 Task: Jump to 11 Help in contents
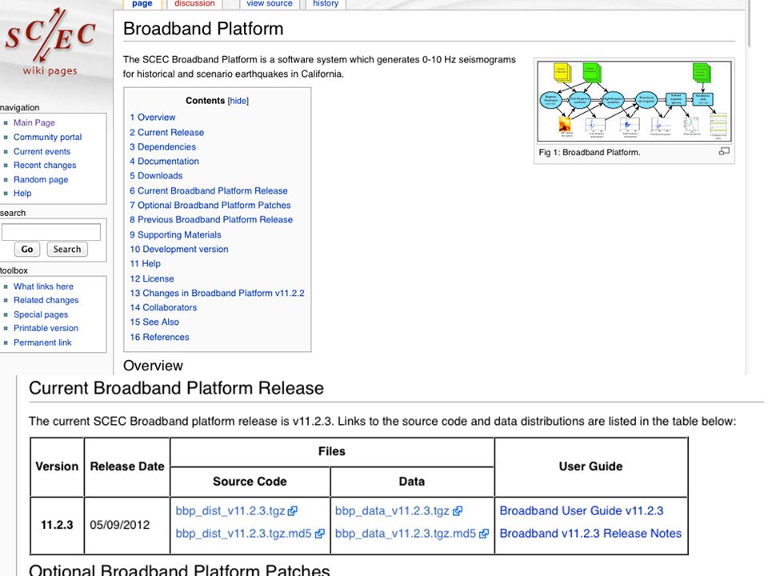click(x=145, y=263)
